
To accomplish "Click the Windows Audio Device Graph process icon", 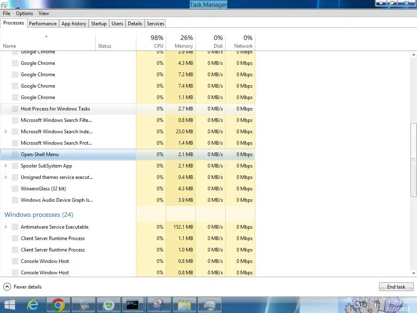I will [x=15, y=200].
